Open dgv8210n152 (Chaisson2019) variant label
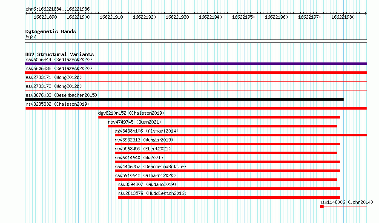Screen dimensions: 379x223 point(131,113)
